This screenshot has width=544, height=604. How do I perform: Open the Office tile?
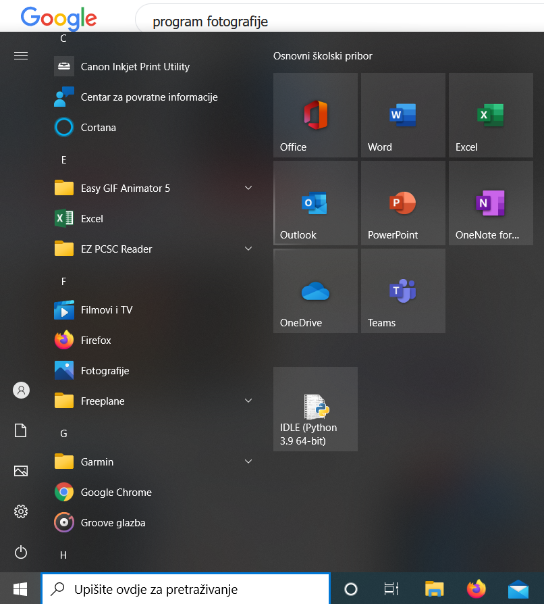coord(315,115)
